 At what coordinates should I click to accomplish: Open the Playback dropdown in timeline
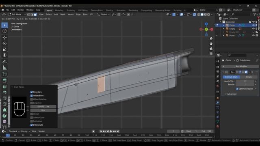point(14,131)
